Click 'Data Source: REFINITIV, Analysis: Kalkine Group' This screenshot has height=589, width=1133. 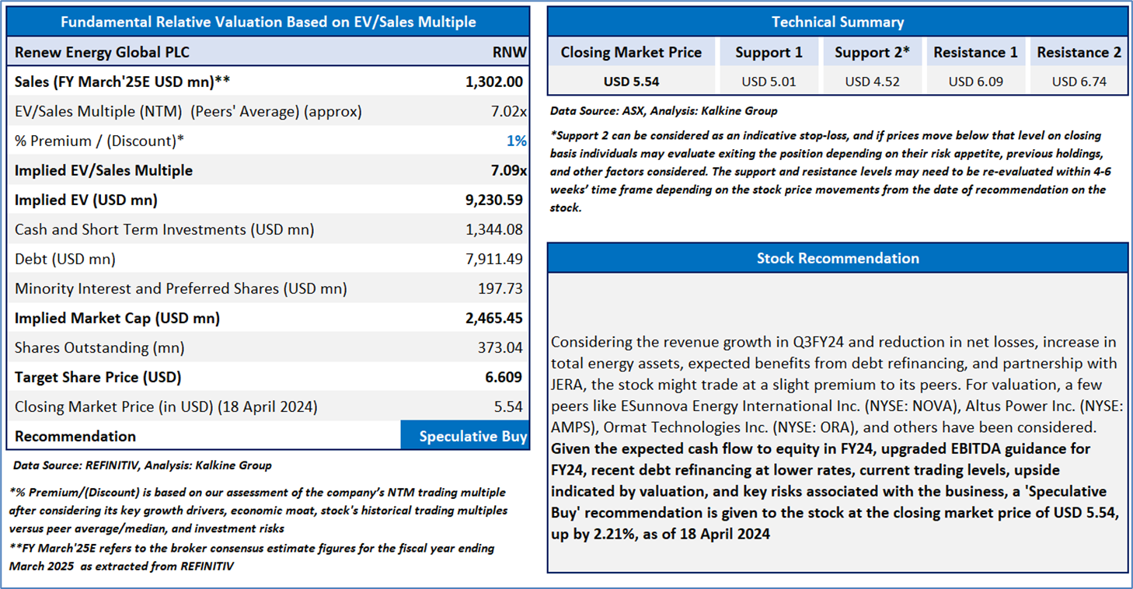pos(142,465)
